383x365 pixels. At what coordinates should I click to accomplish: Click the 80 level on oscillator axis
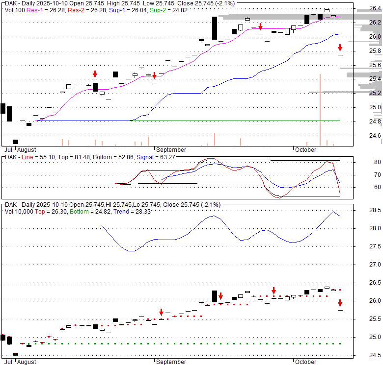point(378,162)
